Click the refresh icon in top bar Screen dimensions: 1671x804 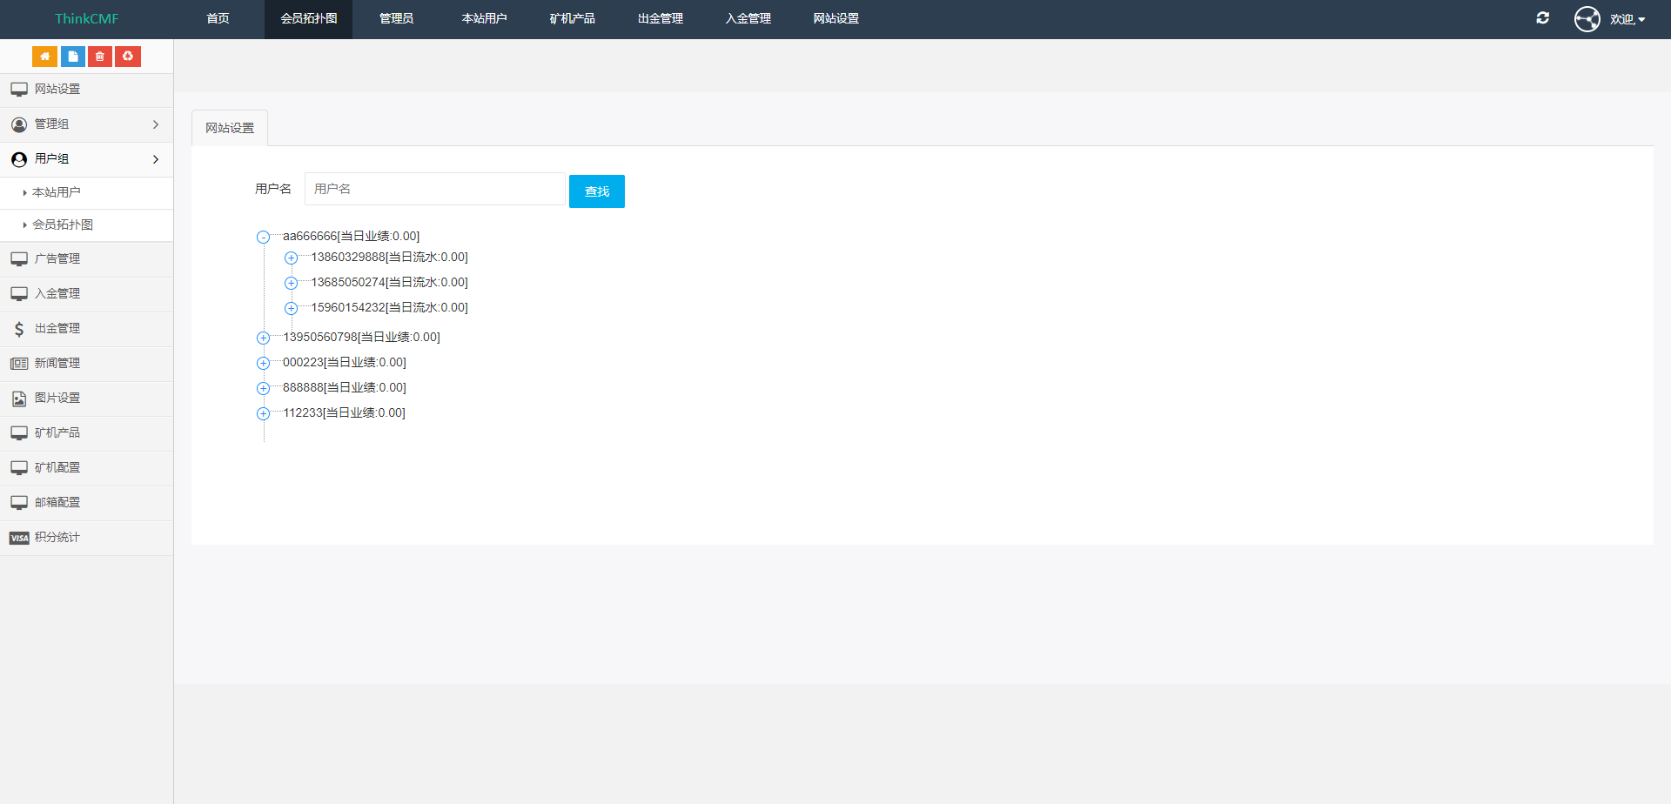click(x=1542, y=18)
